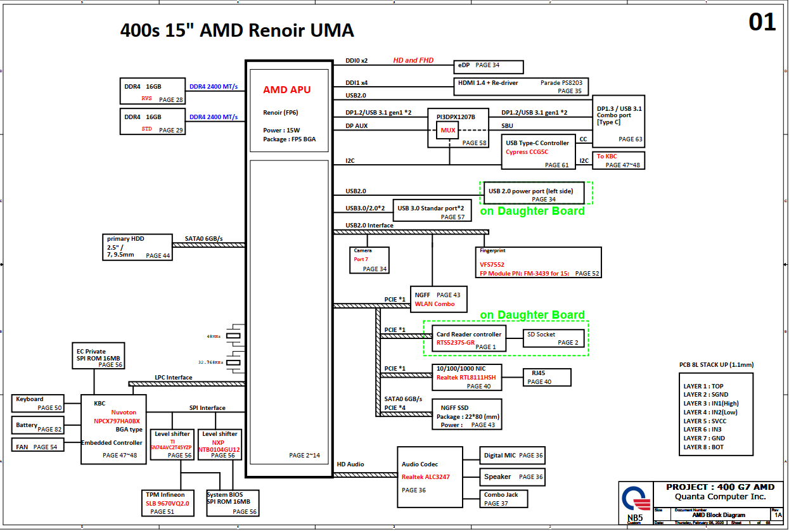Select the red 'SLB 9670VQ2.0' TPM part
Screen dimensions: 789x531
coord(168,503)
